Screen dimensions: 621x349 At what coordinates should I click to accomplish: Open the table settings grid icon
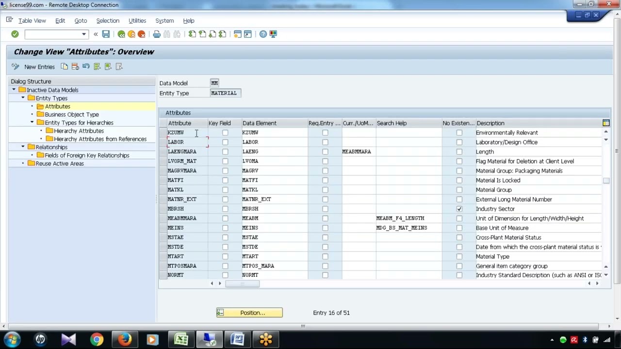[x=606, y=123]
